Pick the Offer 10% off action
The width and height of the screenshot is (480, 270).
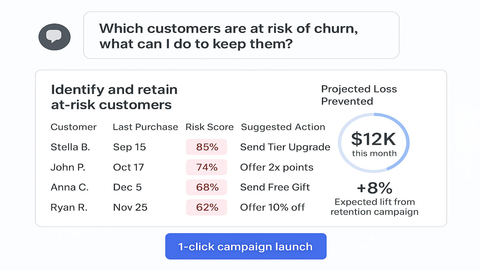[x=272, y=207]
